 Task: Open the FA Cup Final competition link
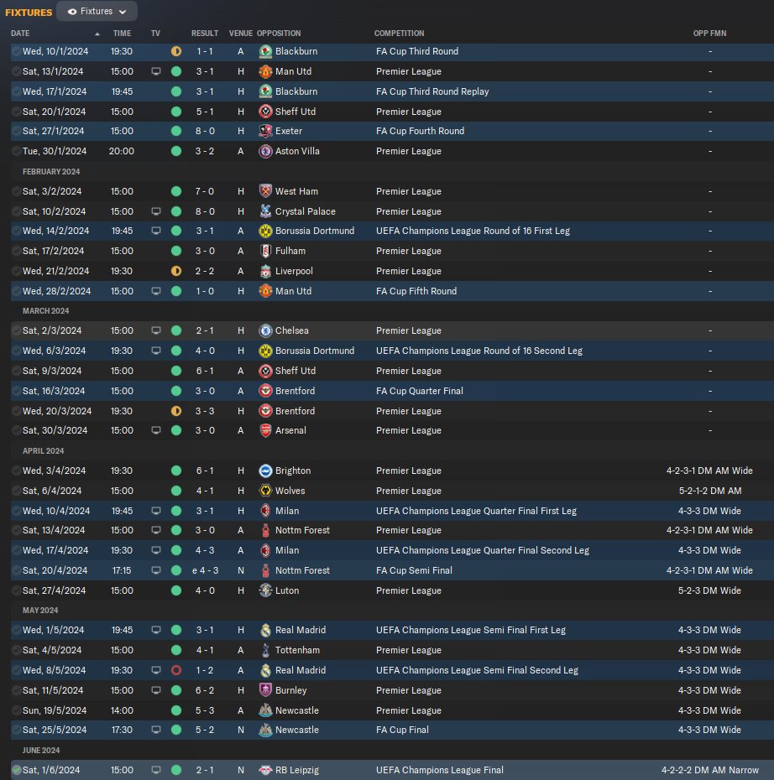[402, 730]
